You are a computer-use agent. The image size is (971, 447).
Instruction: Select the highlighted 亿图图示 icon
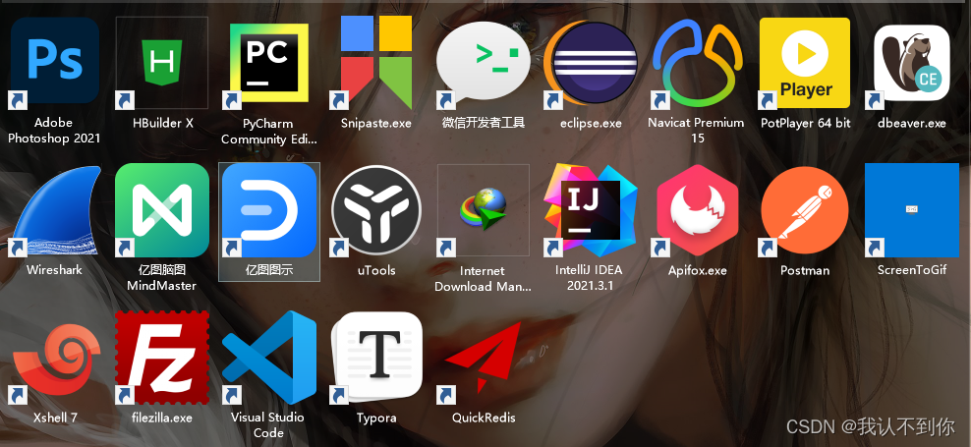point(268,210)
